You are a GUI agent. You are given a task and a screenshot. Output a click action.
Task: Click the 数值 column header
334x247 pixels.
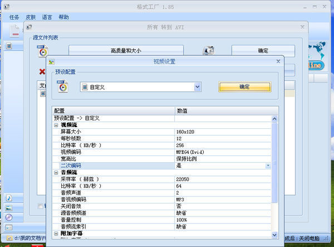point(227,111)
